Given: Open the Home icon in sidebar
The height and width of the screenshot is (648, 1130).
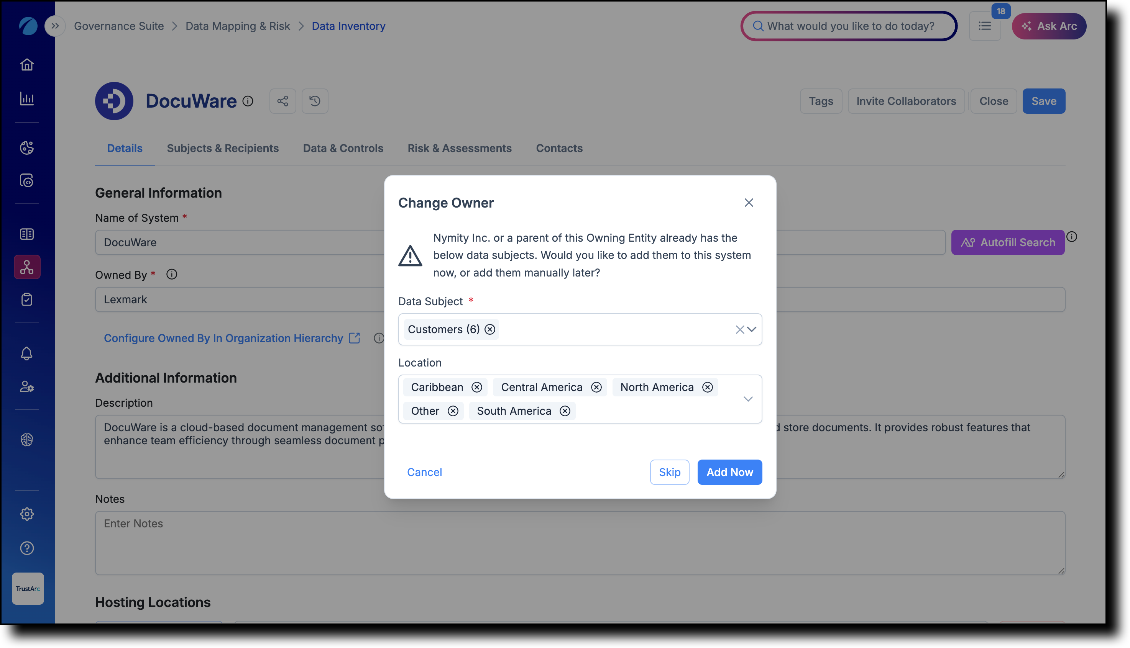Looking at the screenshot, I should [x=27, y=65].
